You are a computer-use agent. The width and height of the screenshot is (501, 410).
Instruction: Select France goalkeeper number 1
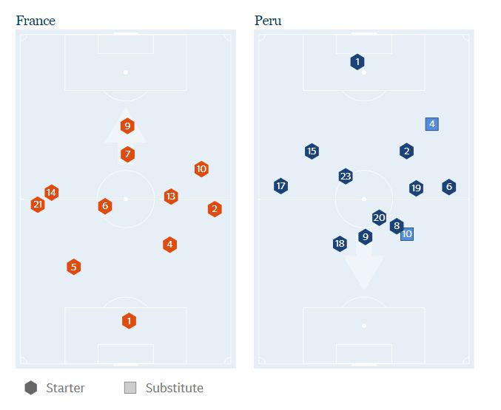click(129, 321)
